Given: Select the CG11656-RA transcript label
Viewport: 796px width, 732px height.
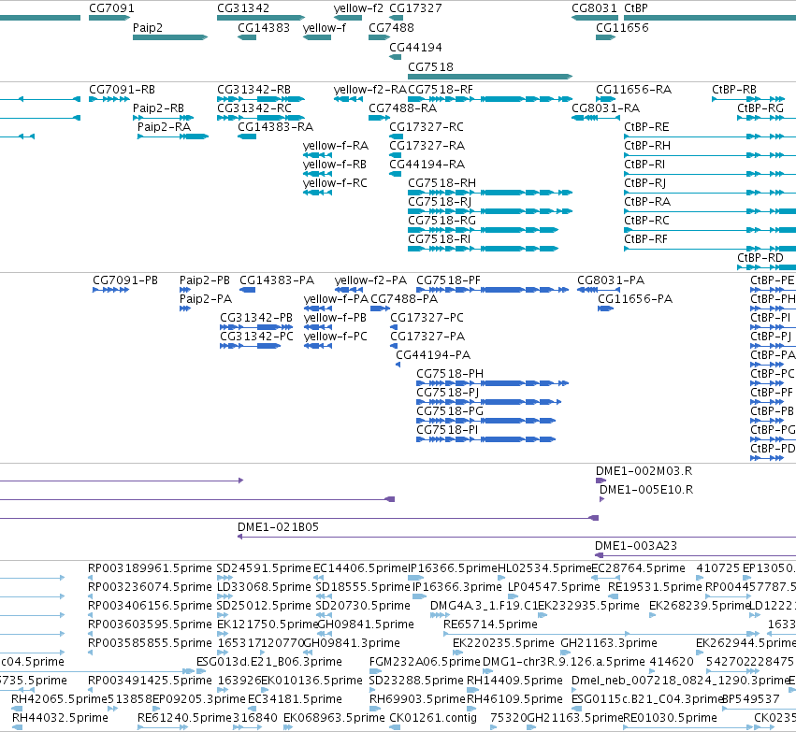Looking at the screenshot, I should coord(633,90).
